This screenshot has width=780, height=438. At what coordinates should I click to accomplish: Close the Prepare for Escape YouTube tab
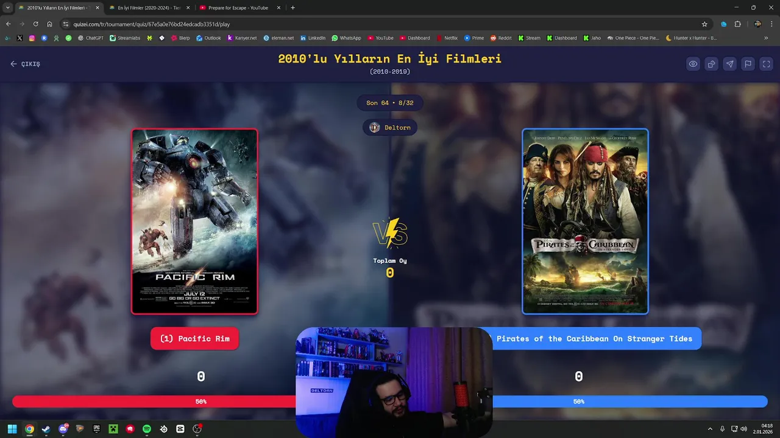pos(278,8)
